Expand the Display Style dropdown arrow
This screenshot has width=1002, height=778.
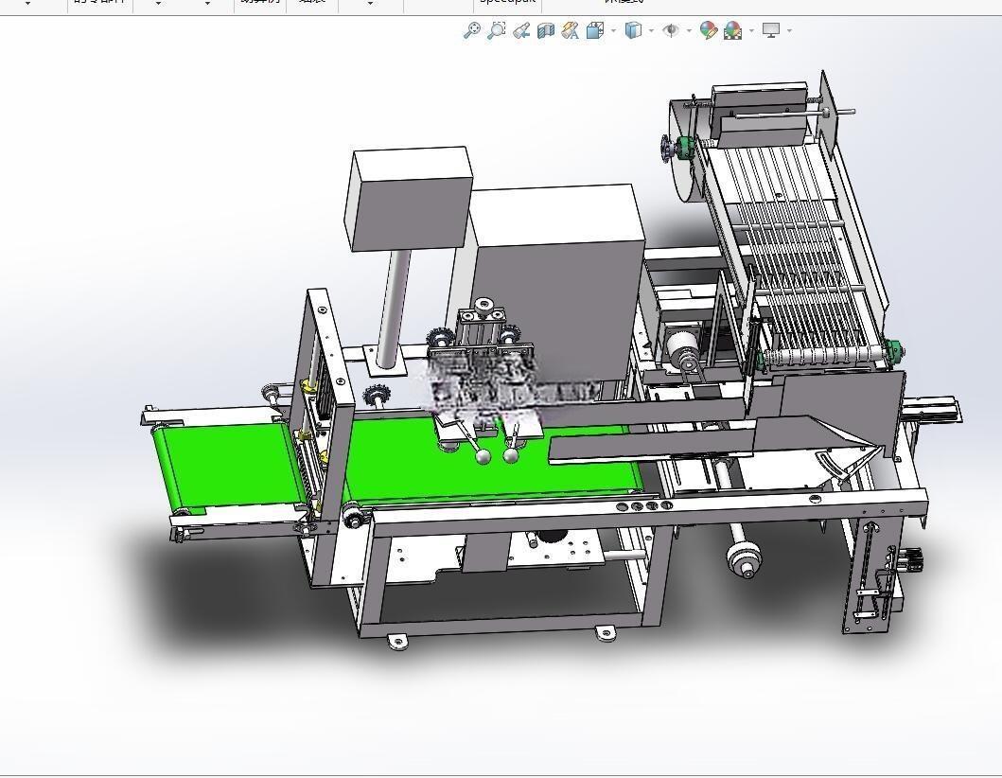coord(651,30)
